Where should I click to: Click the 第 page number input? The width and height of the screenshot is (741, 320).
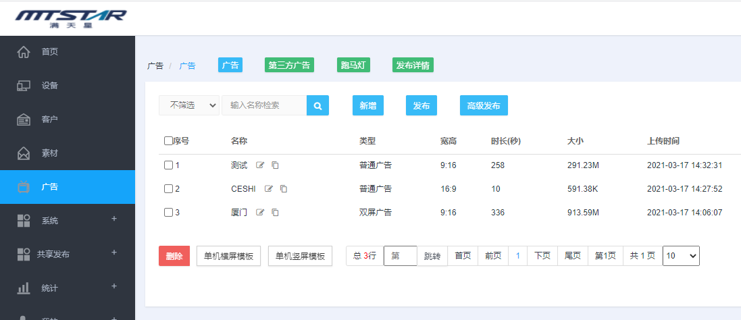[401, 256]
